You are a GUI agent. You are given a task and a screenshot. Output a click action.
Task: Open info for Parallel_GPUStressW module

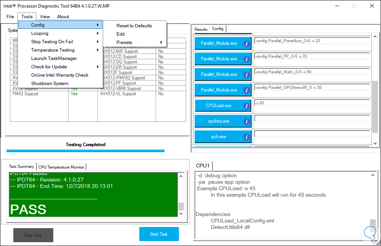(x=246, y=90)
